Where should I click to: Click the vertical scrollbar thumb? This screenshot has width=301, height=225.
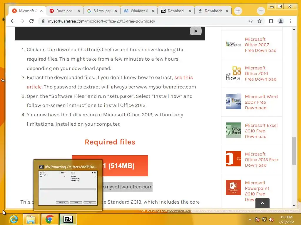click(294, 151)
